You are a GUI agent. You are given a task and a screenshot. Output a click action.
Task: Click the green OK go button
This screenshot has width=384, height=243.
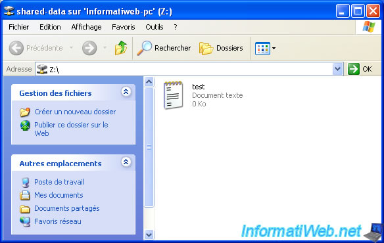coord(360,69)
